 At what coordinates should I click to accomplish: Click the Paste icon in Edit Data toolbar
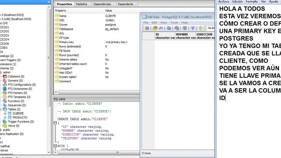pyautogui.click(x=177, y=28)
